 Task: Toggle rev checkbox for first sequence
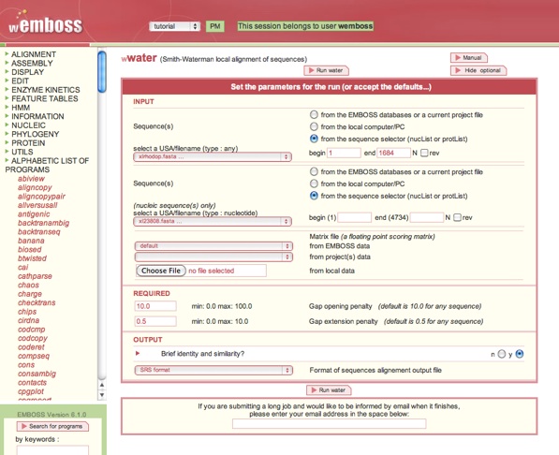pos(424,153)
